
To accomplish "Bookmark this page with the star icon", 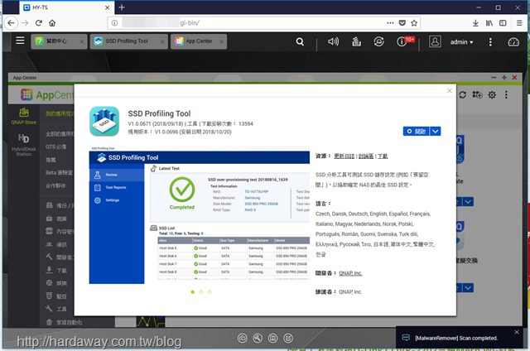I will pyautogui.click(x=414, y=23).
